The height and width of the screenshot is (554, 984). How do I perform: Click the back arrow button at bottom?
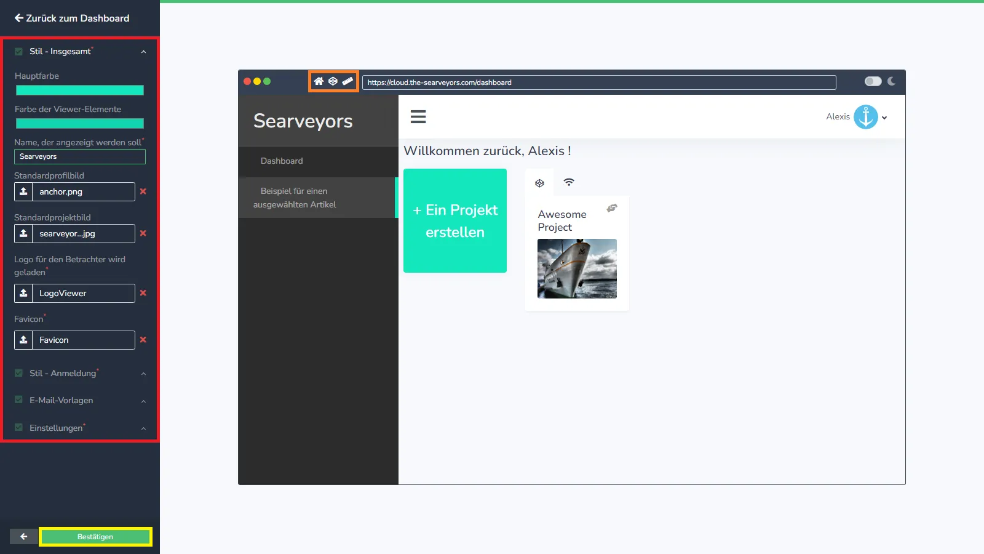tap(23, 537)
